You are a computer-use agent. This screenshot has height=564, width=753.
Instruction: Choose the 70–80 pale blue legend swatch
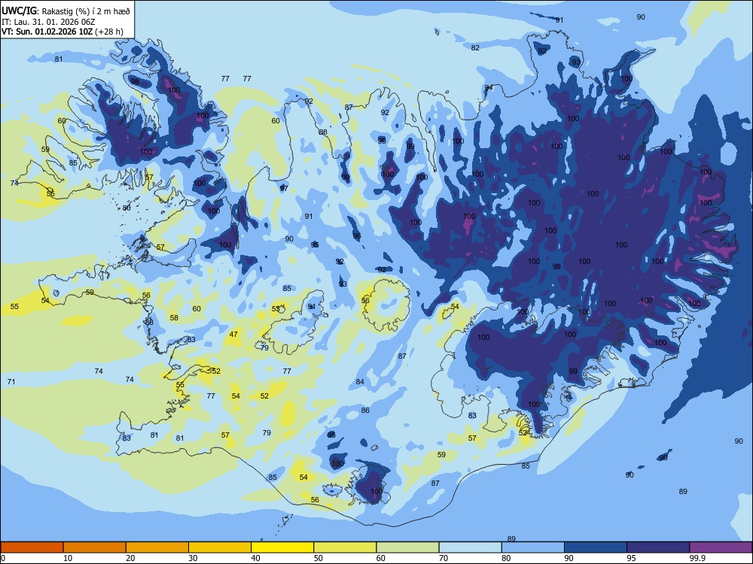[470, 547]
